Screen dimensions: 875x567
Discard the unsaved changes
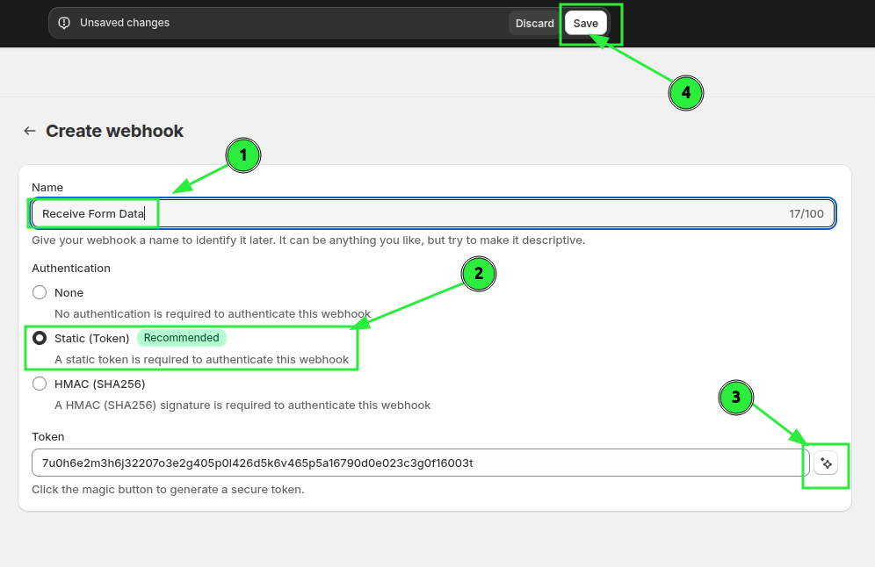[534, 23]
